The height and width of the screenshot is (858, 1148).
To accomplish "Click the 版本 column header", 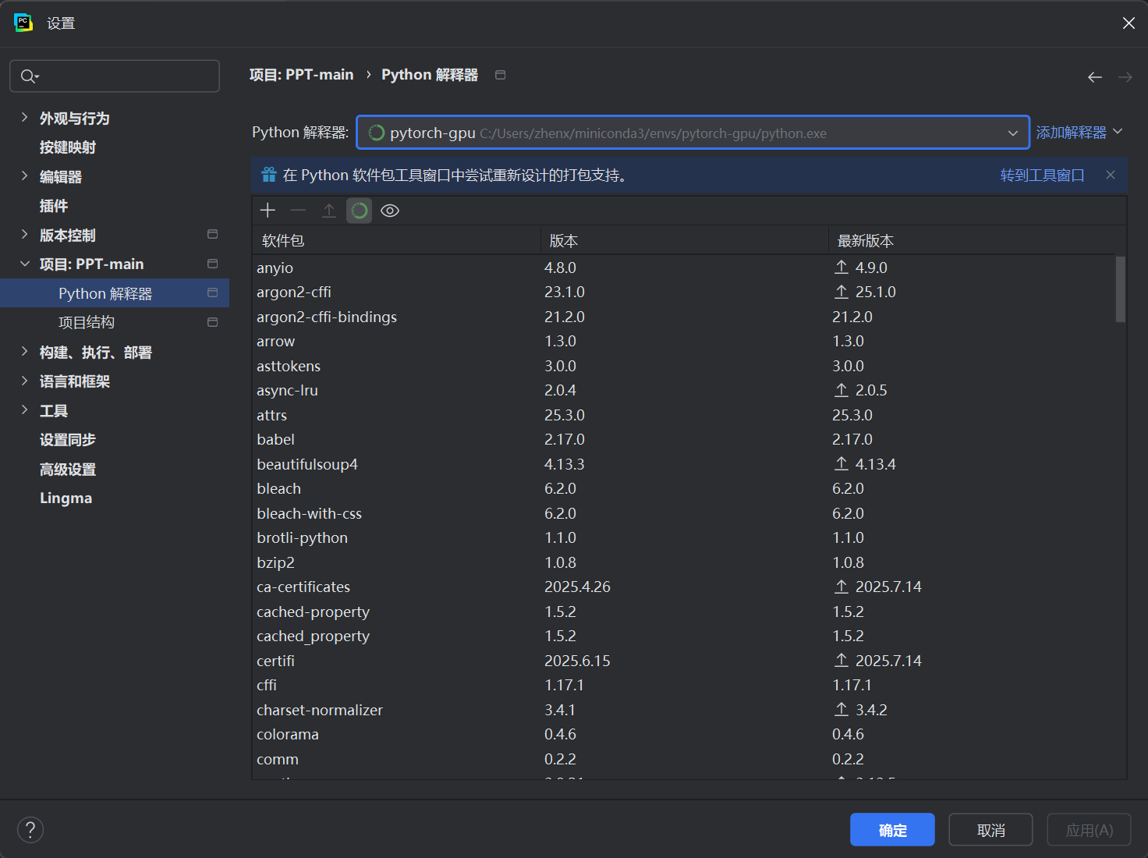I will pos(684,241).
